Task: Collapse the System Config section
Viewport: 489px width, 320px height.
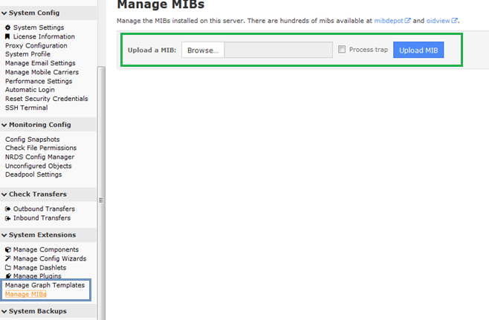Action: click(x=4, y=13)
